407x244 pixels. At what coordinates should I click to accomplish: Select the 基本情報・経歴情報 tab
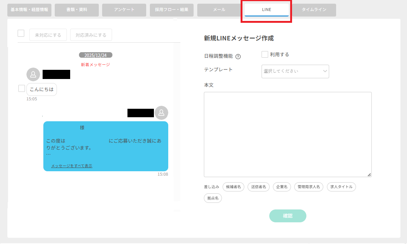pos(29,10)
